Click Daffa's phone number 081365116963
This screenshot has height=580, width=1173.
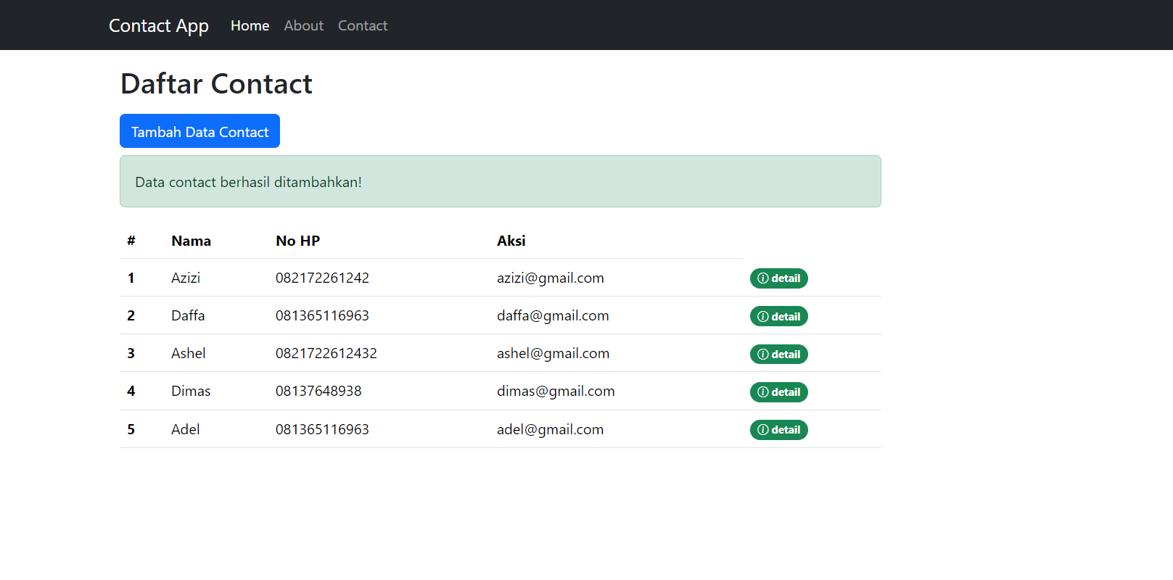(322, 315)
